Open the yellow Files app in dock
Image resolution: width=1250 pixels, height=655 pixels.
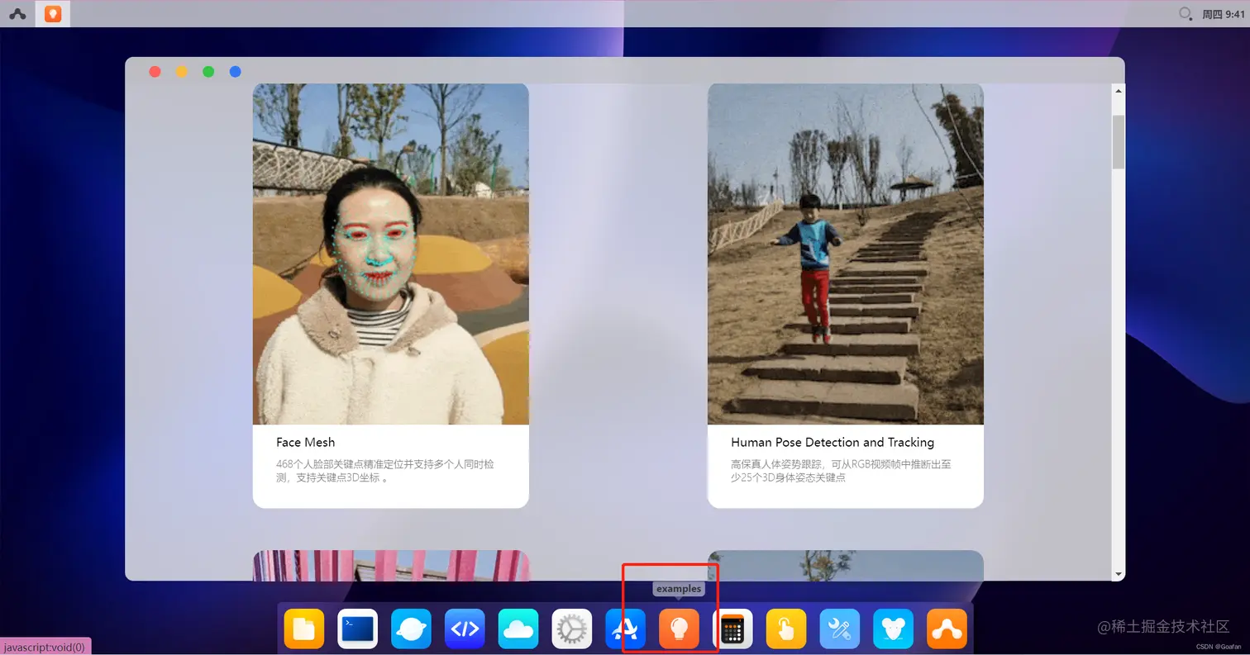(304, 629)
